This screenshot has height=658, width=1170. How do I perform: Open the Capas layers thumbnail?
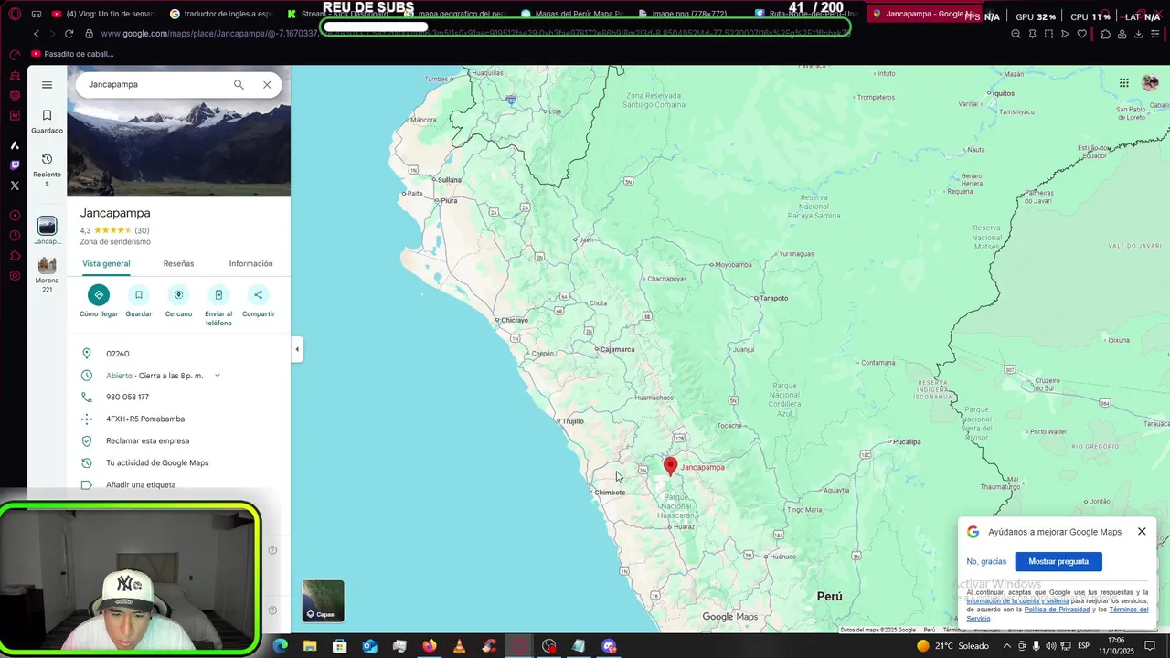click(324, 600)
